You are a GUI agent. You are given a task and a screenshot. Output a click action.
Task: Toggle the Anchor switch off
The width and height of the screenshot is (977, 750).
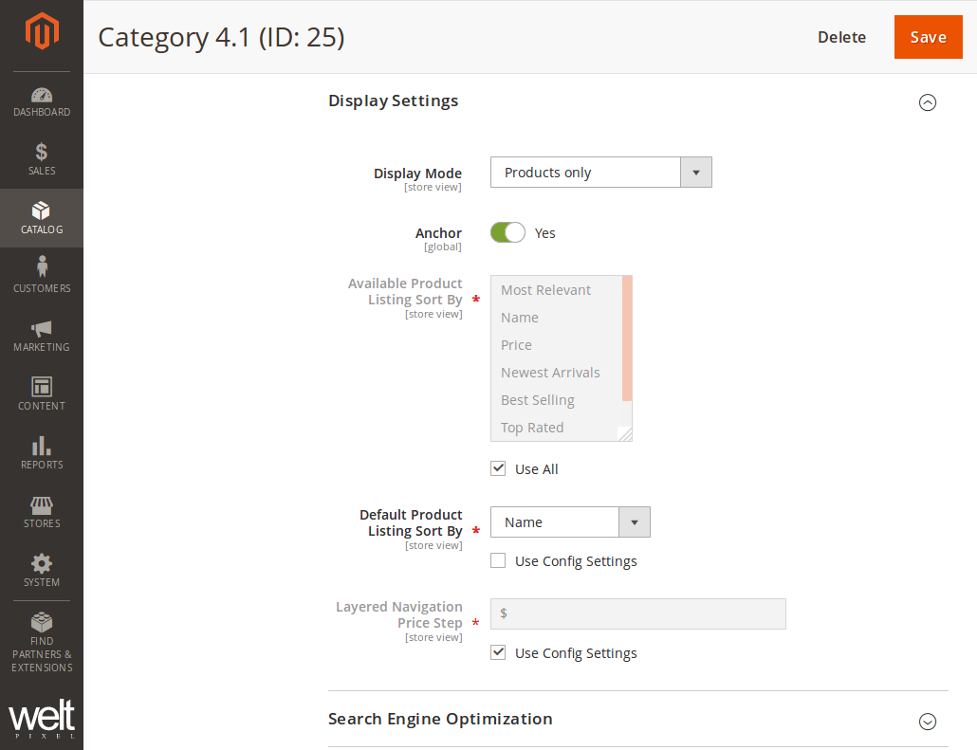click(507, 232)
